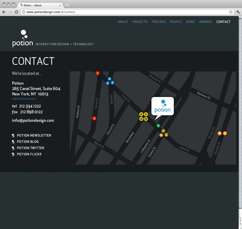Image resolution: width=242 pixels, height=229 pixels.
Task: Click the browser back arrow
Action: tap(4, 12)
